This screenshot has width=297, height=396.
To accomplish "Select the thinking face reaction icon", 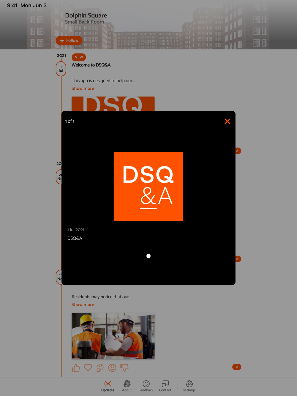I will coord(100,368).
